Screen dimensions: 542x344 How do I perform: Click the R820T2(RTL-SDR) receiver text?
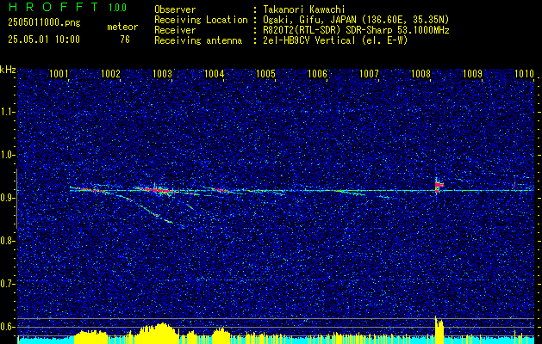tap(356, 30)
